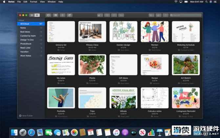Open the Women note thumbnail
This screenshot has height=138, width=220.
coord(155,32)
